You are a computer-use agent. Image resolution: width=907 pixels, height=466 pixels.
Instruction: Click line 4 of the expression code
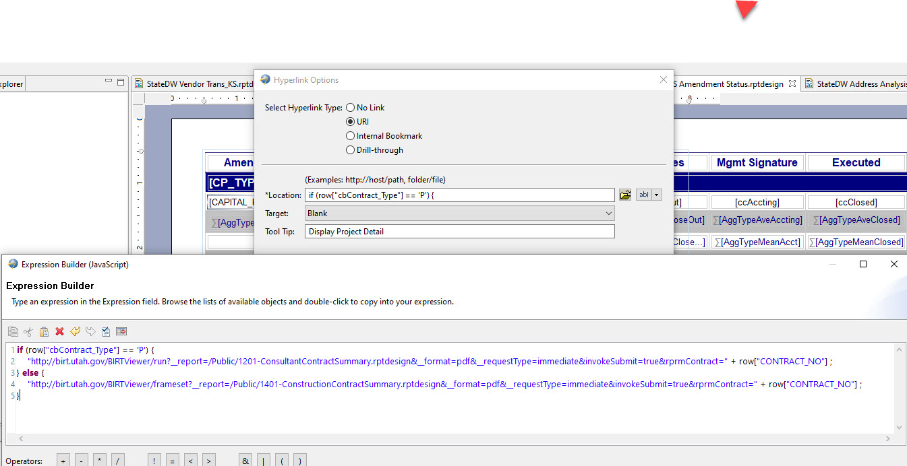(444, 385)
